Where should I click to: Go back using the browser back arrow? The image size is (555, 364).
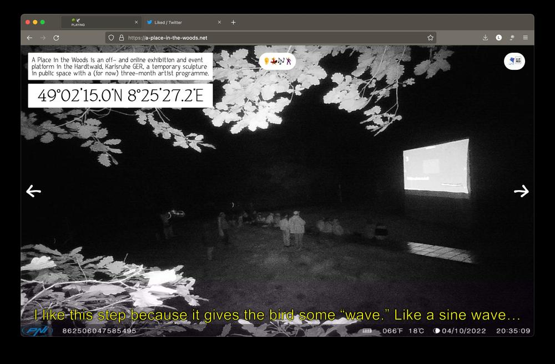click(30, 38)
